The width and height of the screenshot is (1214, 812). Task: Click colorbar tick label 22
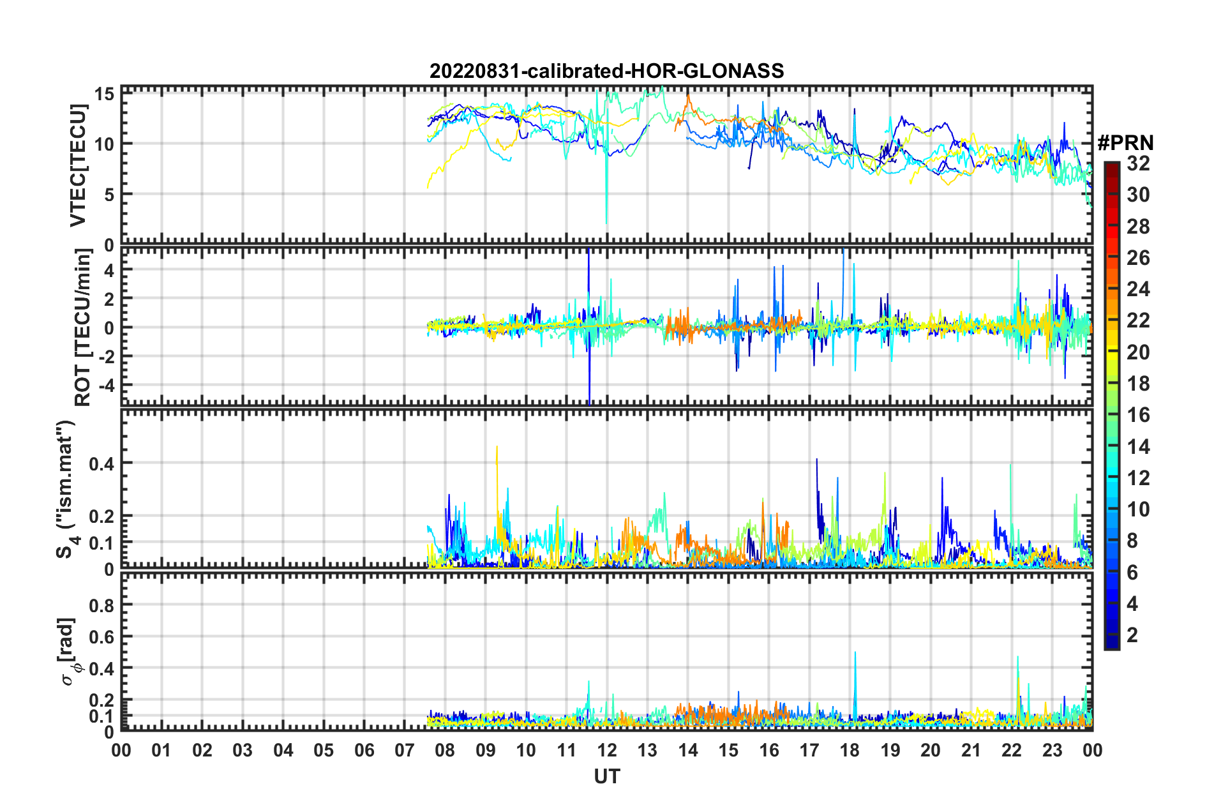[x=1138, y=320]
